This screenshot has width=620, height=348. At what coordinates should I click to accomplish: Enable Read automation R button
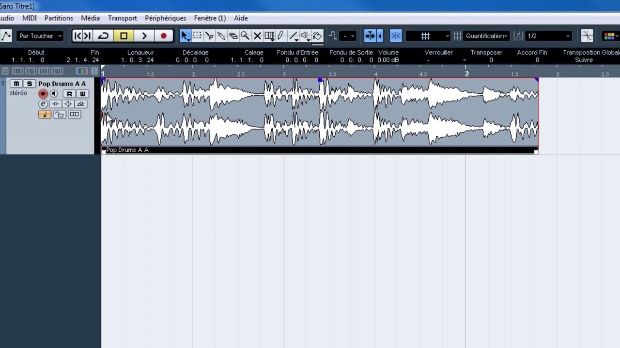pyautogui.click(x=69, y=94)
